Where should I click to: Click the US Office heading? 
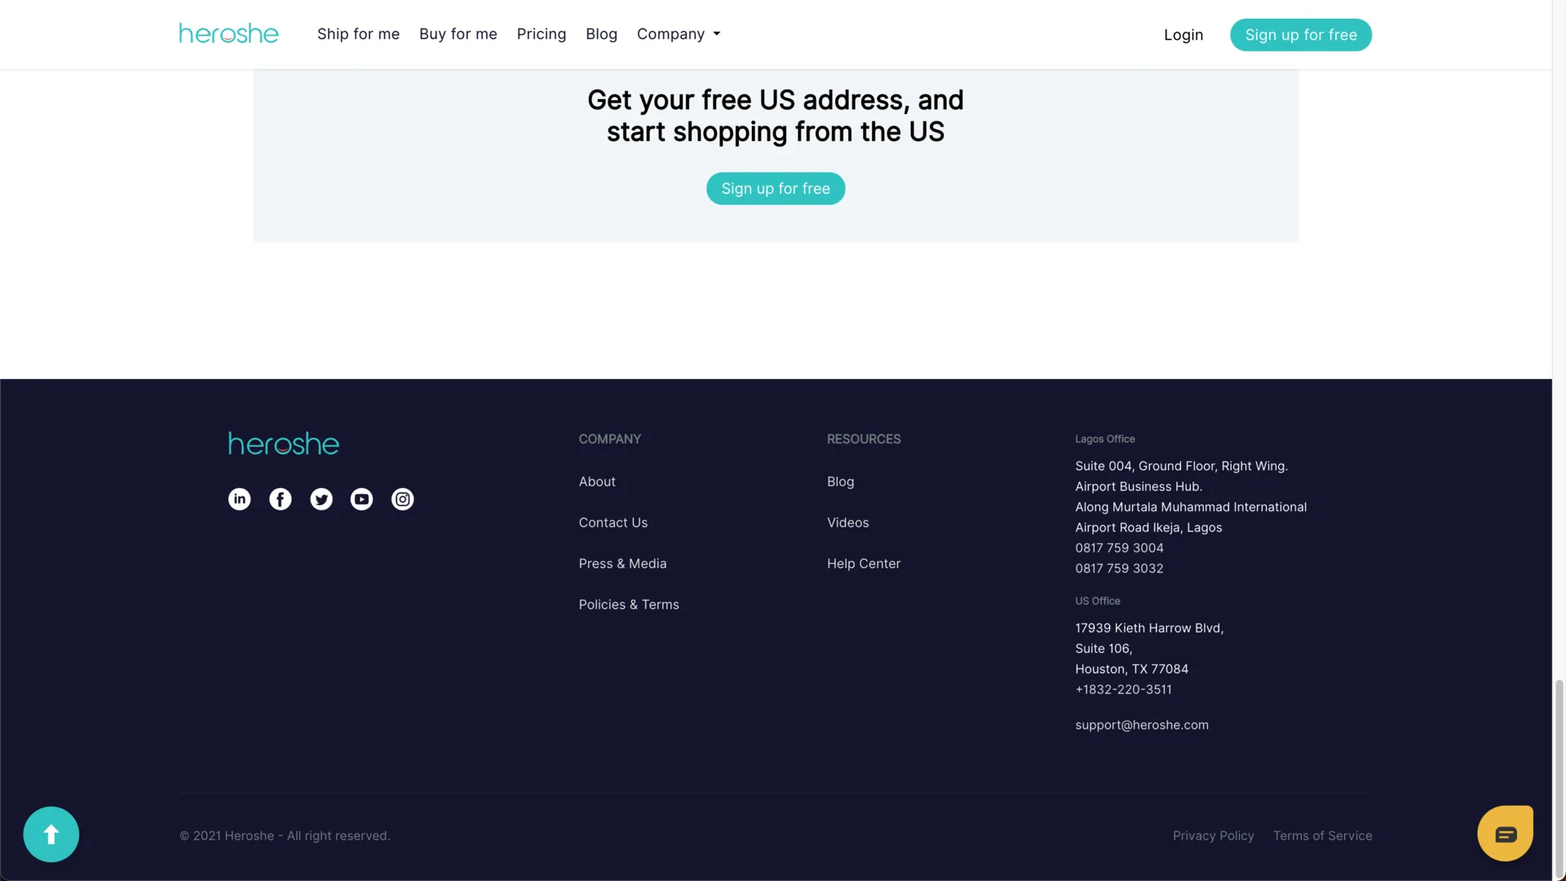point(1097,601)
